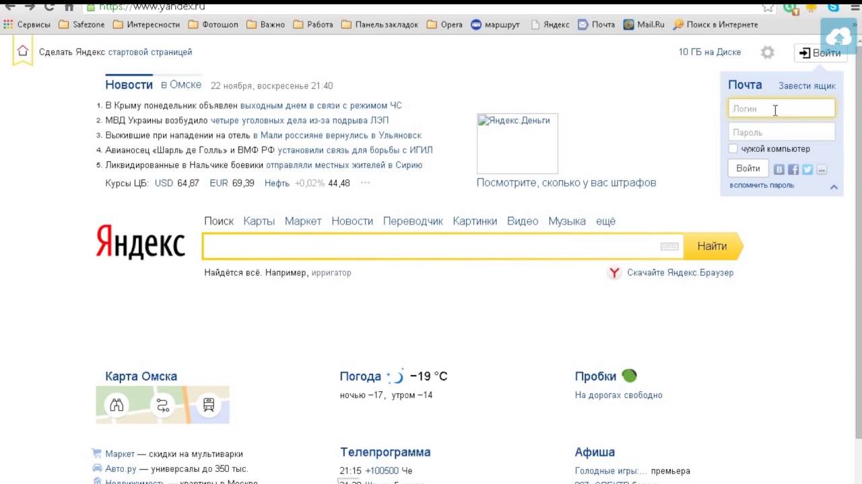Show more social login options
The width and height of the screenshot is (862, 484).
822,169
